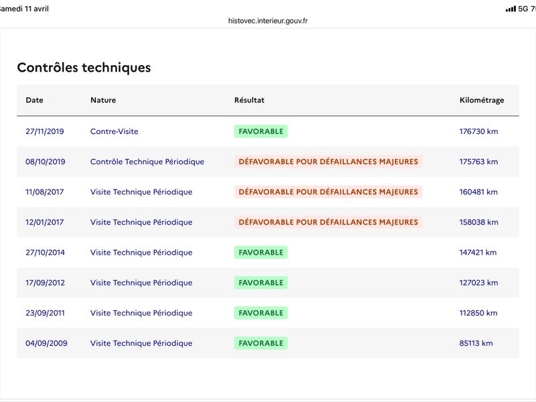
Task: Click the DÉFAVORABLE badge for 11/08/2017
Action: (x=328, y=192)
